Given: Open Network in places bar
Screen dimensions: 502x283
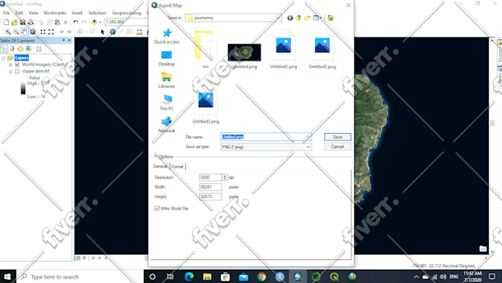Looking at the screenshot, I should [167, 125].
